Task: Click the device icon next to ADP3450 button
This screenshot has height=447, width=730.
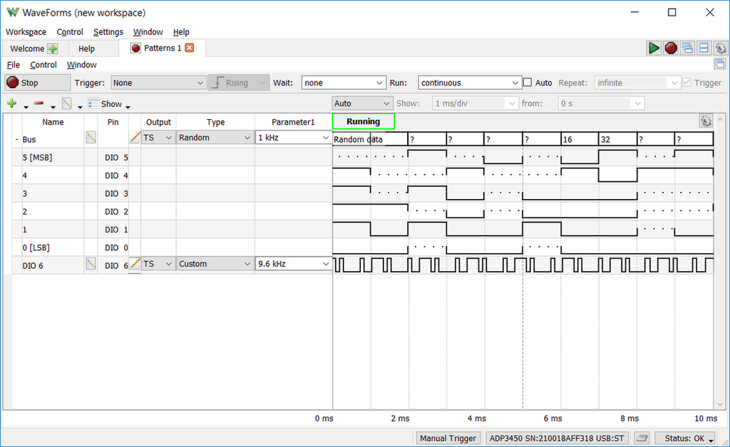Action: coord(642,438)
